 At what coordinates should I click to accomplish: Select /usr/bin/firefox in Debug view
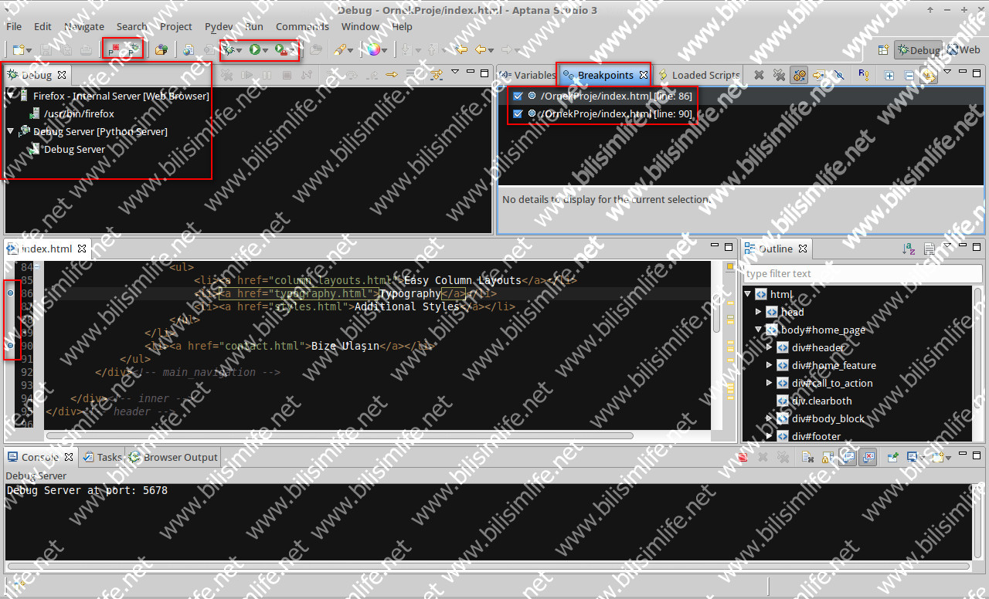click(x=78, y=113)
